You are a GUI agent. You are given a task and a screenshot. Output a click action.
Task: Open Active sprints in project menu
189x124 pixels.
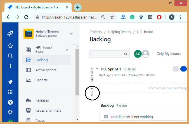46,70
